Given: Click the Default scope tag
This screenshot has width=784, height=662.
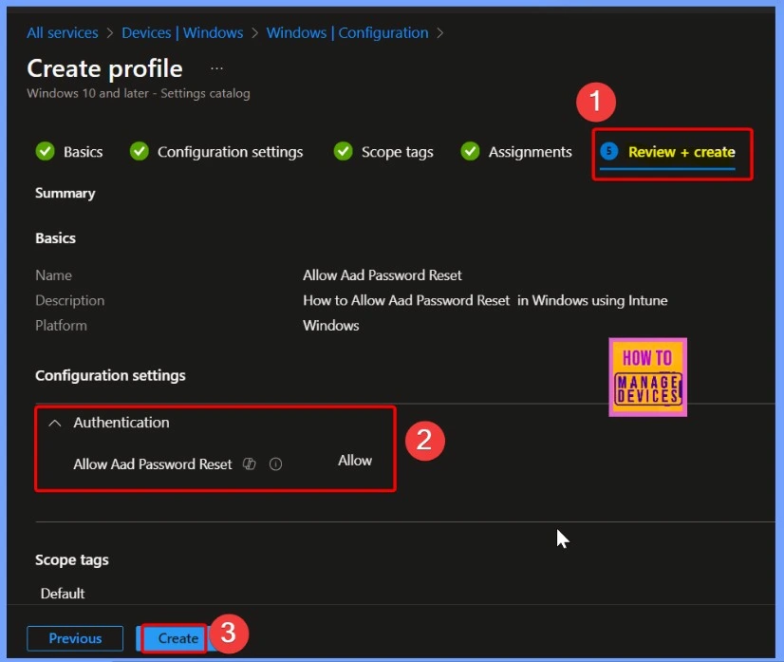Looking at the screenshot, I should (63, 594).
